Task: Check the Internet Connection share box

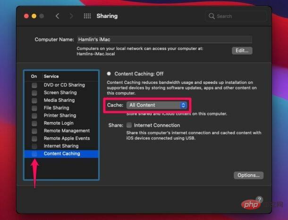Action: pyautogui.click(x=129, y=125)
